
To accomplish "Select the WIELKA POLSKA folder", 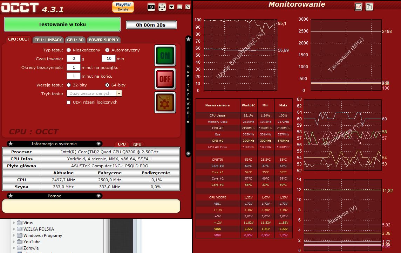I will tap(39, 229).
